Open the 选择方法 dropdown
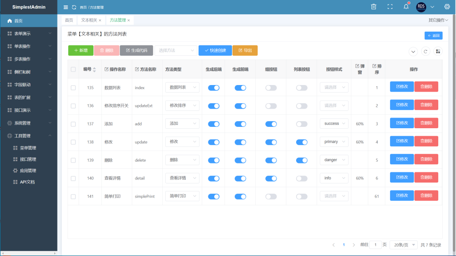 (x=175, y=51)
